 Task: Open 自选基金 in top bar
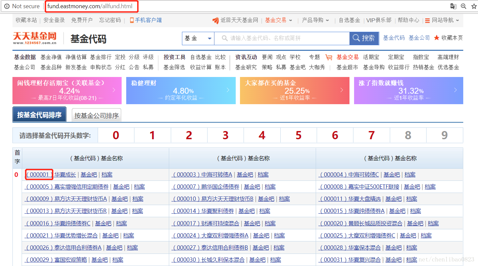click(349, 20)
